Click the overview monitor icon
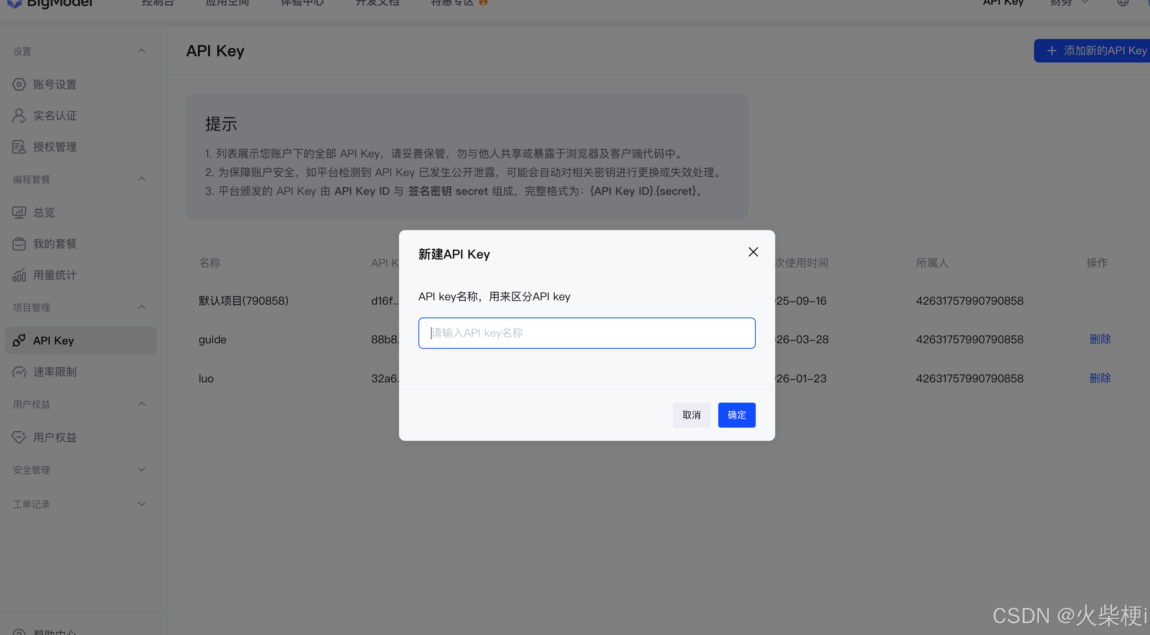This screenshot has width=1150, height=635. pos(19,212)
